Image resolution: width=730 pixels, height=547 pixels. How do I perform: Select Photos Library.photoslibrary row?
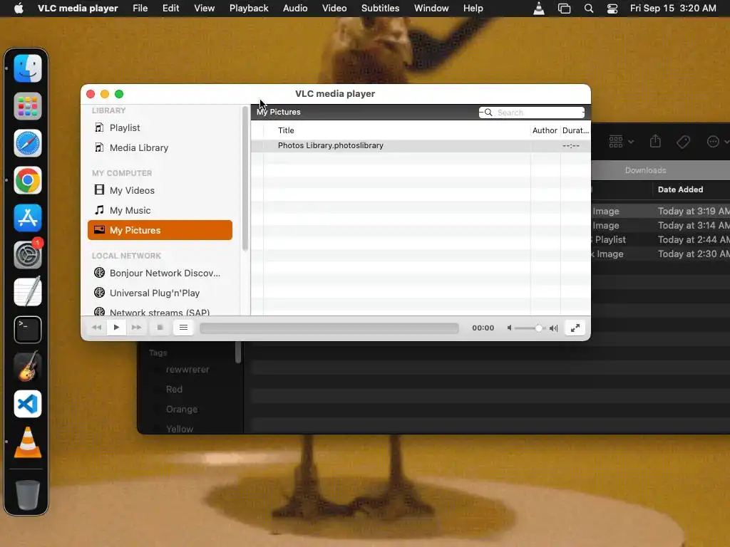pos(421,145)
